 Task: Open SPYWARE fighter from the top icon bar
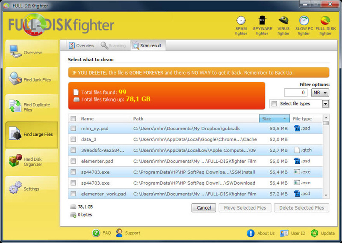coord(262,25)
